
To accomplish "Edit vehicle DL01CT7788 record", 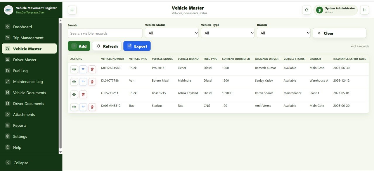I will click(x=83, y=82).
